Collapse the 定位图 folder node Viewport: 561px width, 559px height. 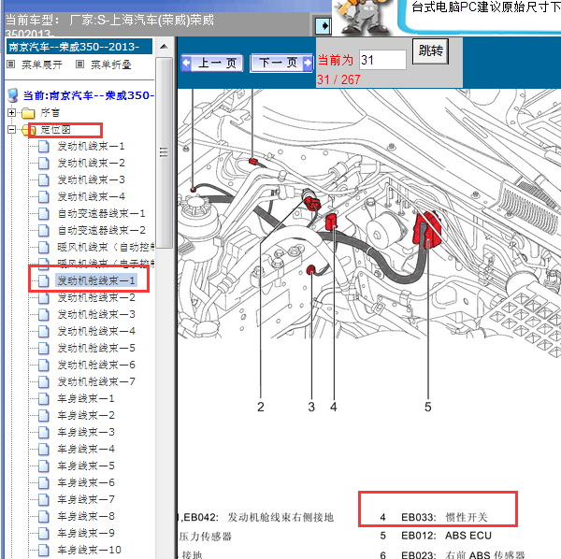click(12, 129)
